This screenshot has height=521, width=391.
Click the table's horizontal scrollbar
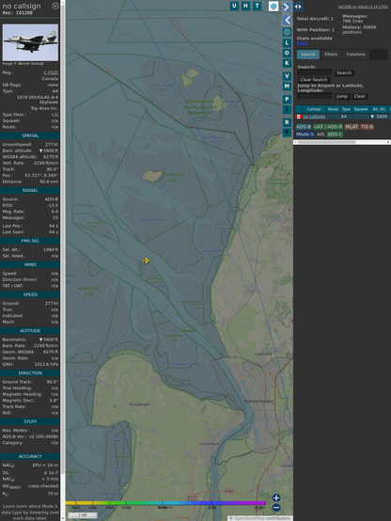pyautogui.click(x=342, y=142)
